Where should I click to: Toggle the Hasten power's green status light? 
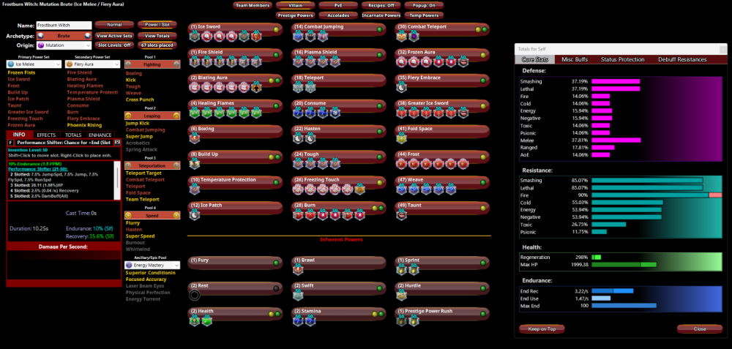pyautogui.click(x=381, y=130)
